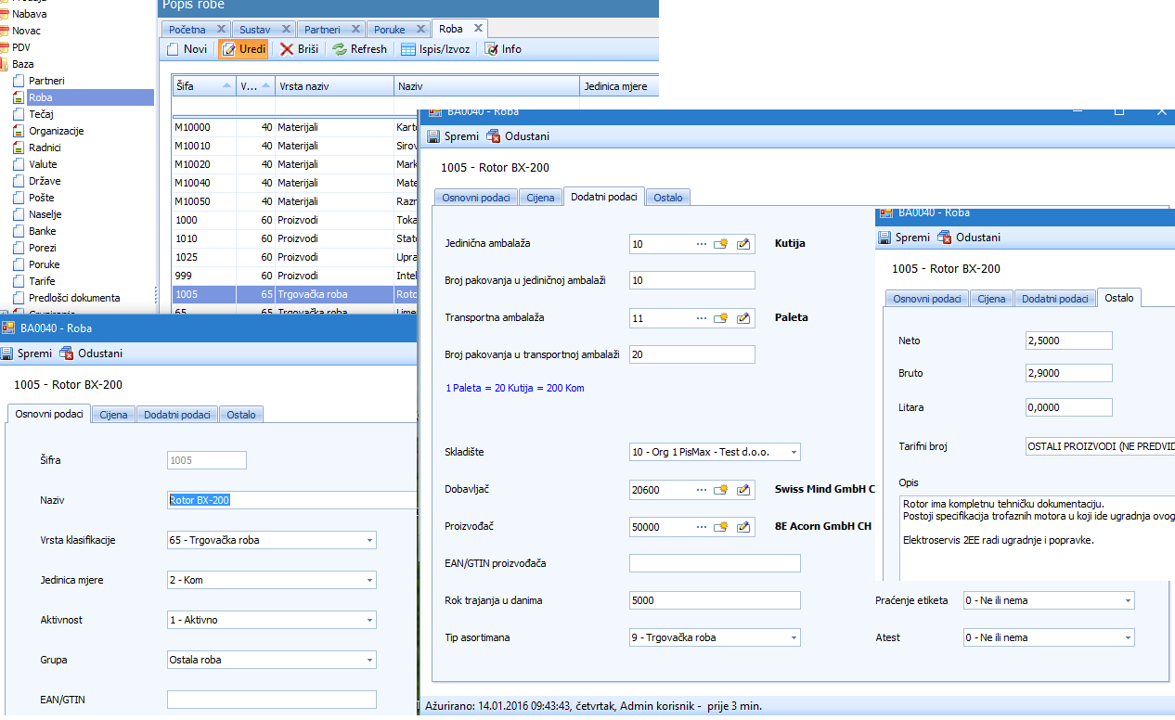Click the Naziv text field
The height and width of the screenshot is (720, 1175).
[x=291, y=500]
